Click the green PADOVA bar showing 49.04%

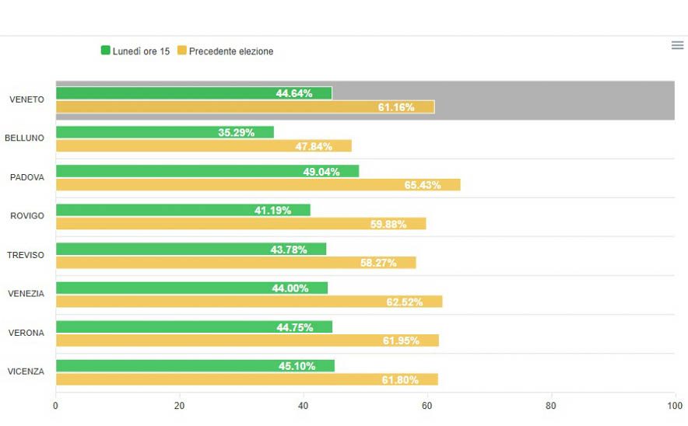(x=207, y=171)
